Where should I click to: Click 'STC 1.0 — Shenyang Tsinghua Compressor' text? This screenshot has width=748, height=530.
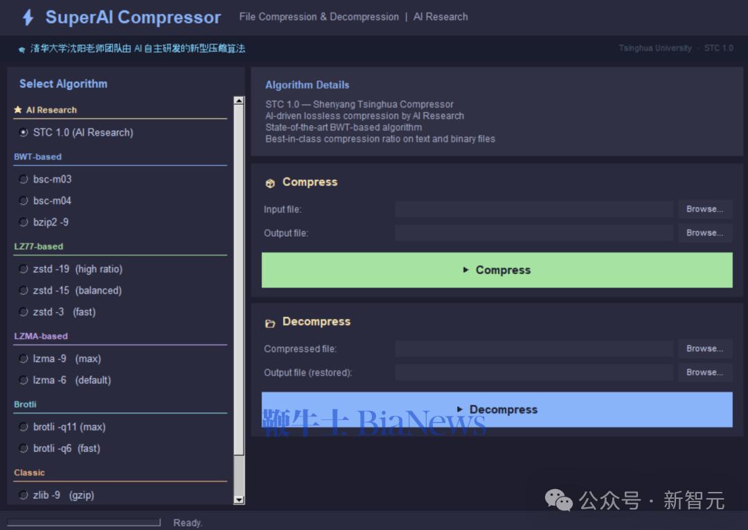click(359, 104)
